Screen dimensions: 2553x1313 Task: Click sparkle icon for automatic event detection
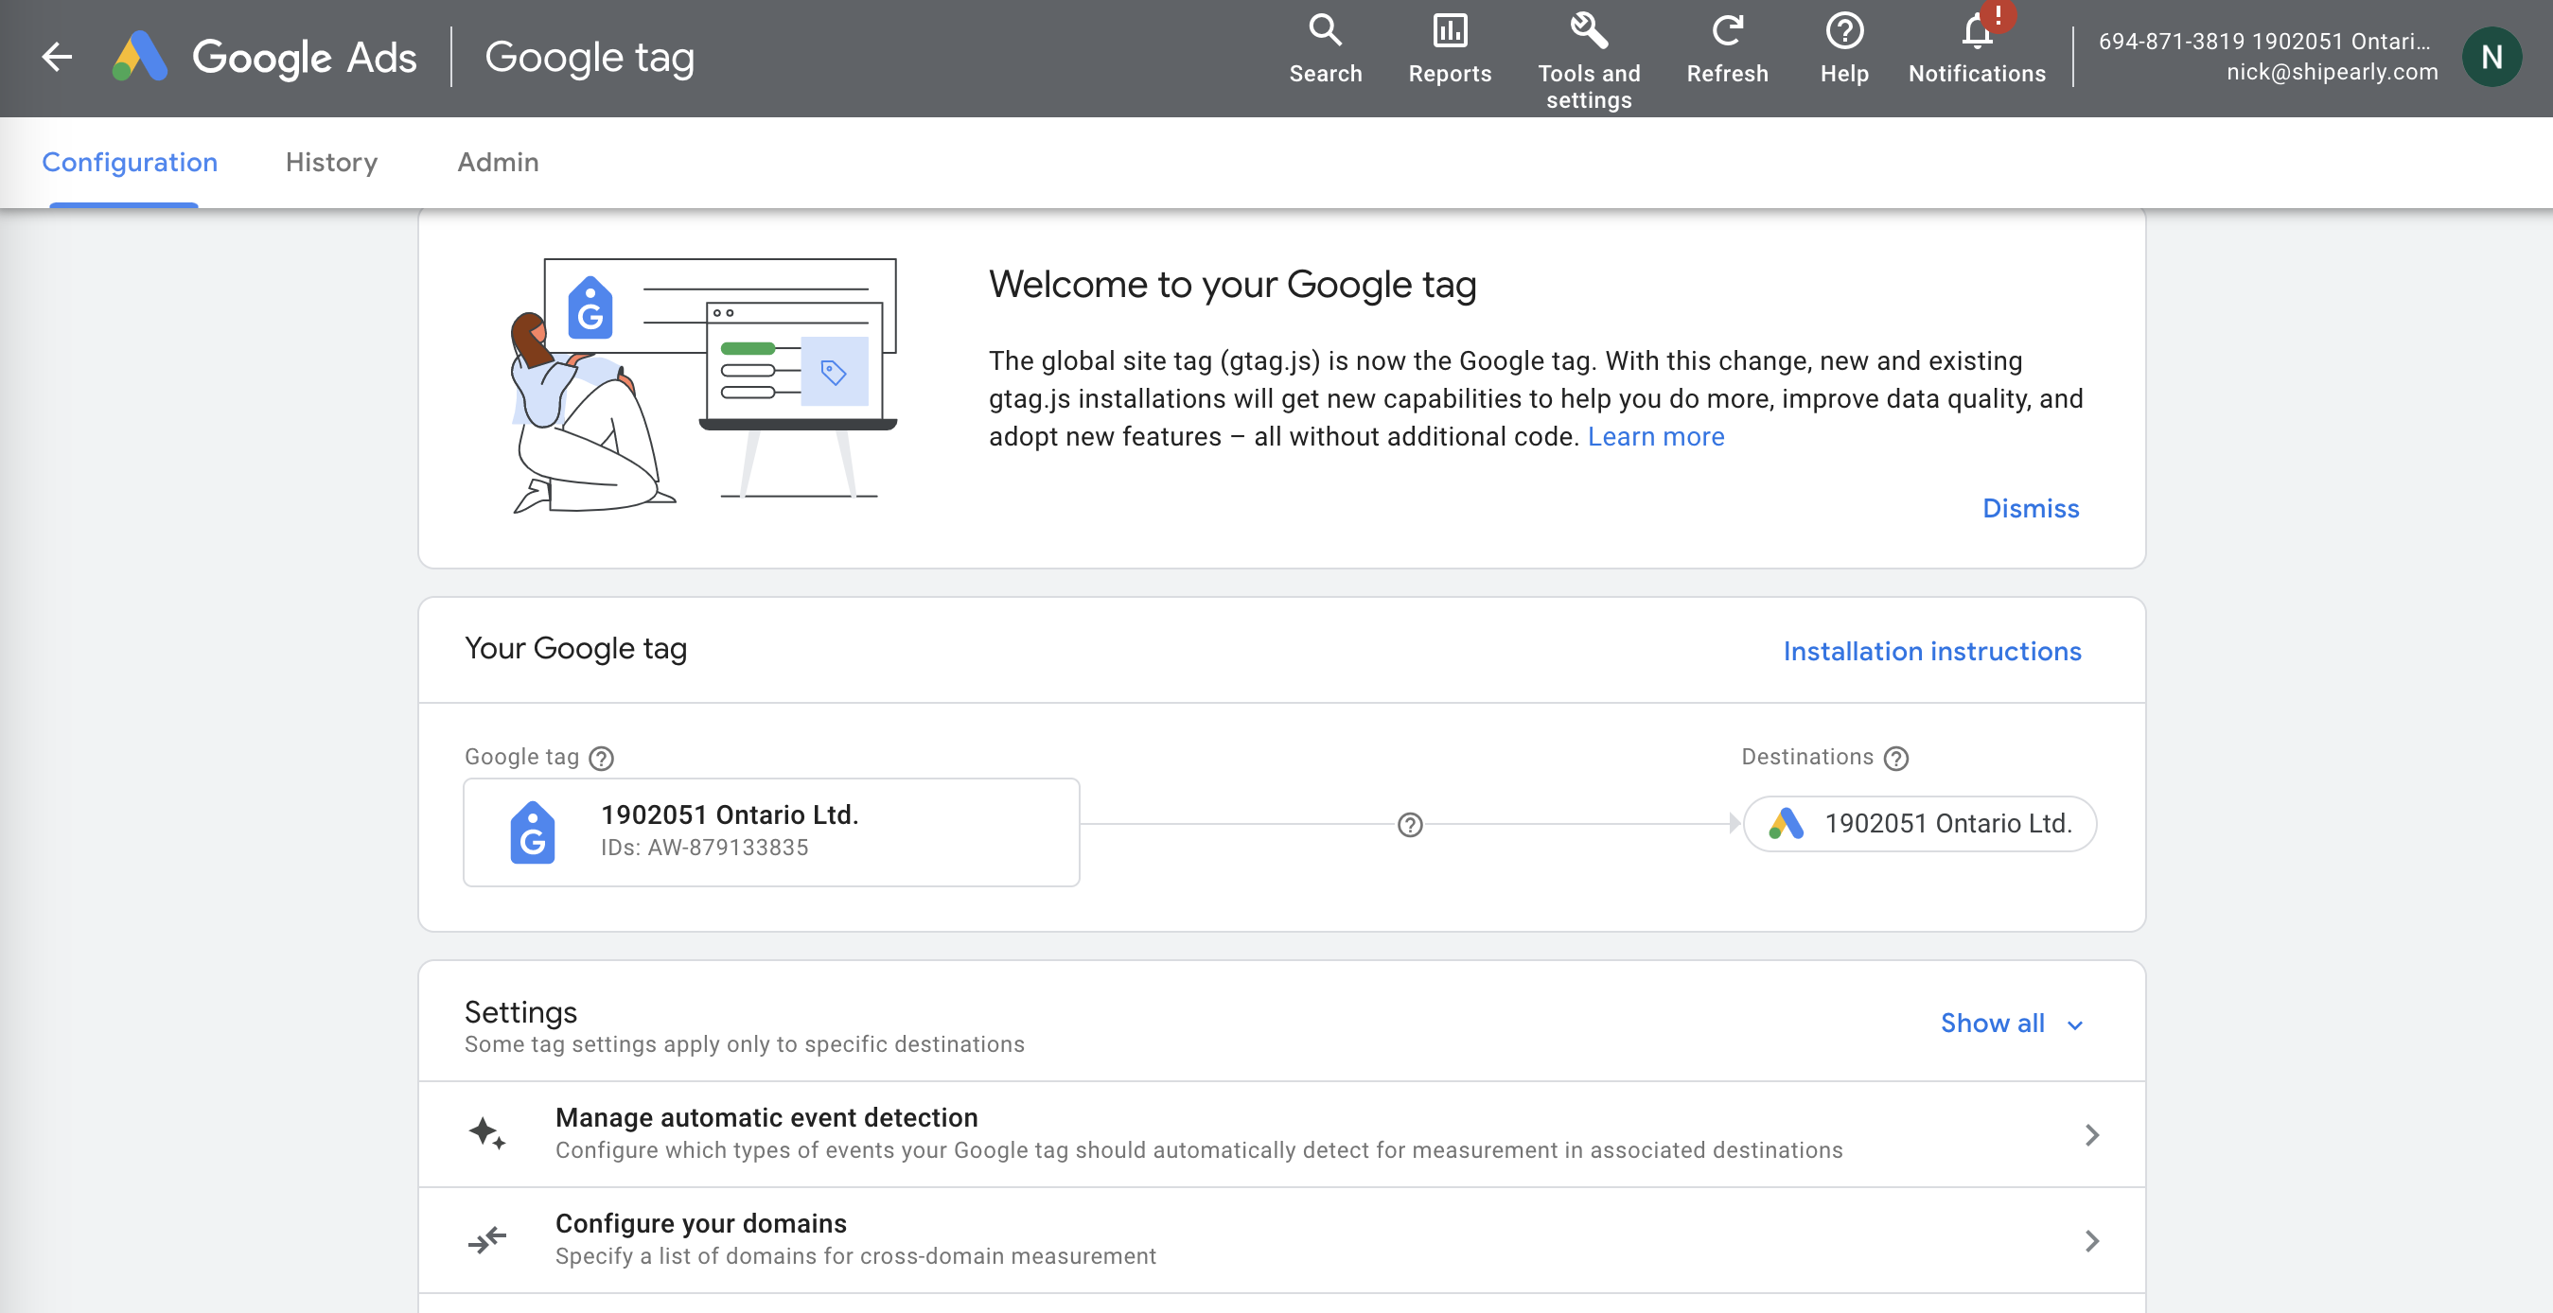(x=486, y=1132)
